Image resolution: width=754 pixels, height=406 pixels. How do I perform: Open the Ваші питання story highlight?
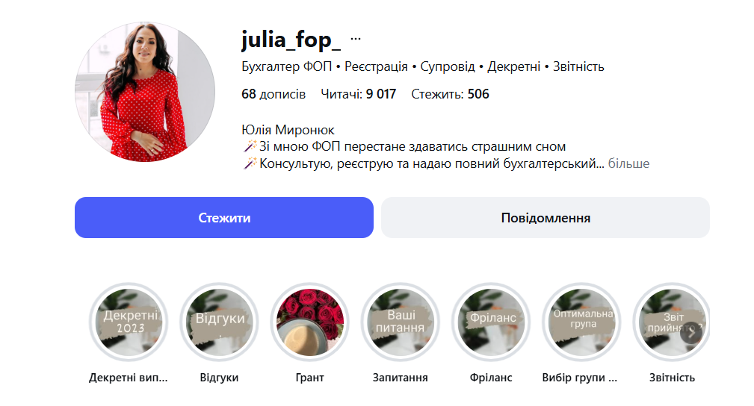coord(400,322)
